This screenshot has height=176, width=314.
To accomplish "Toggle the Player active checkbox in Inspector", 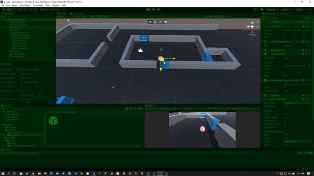I will point(269,18).
